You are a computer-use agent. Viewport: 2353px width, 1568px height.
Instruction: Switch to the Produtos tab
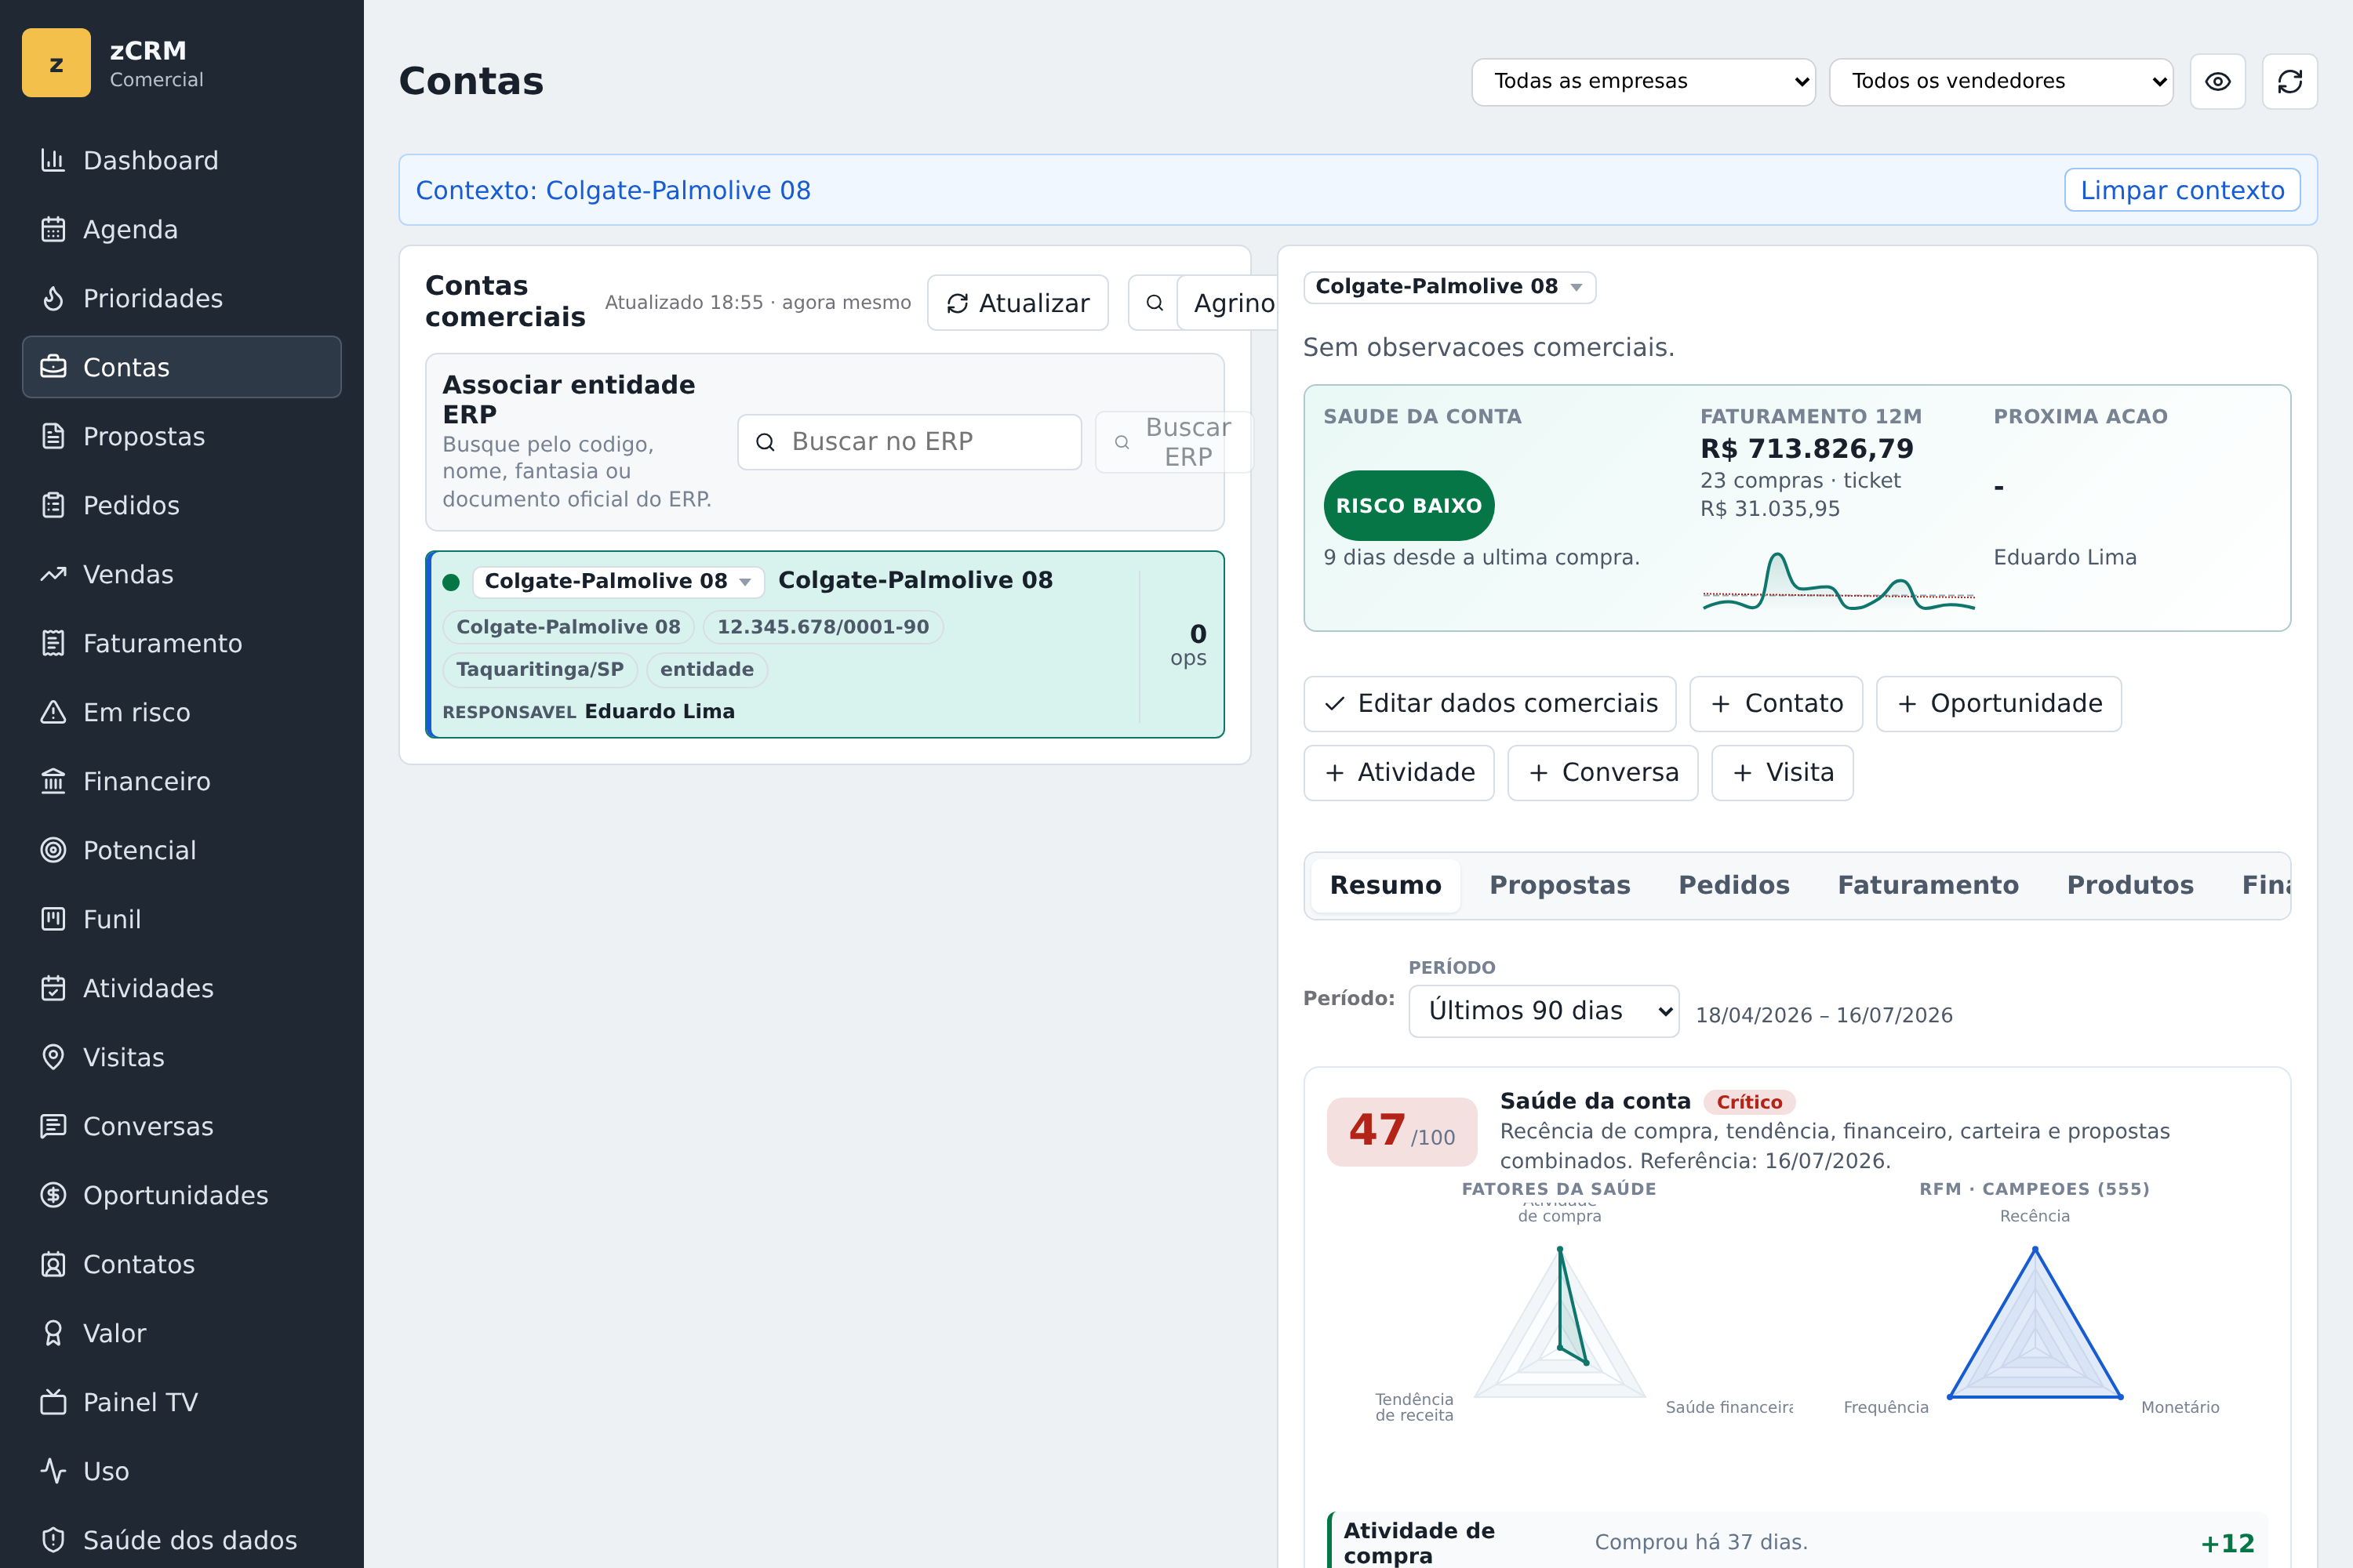(2130, 885)
